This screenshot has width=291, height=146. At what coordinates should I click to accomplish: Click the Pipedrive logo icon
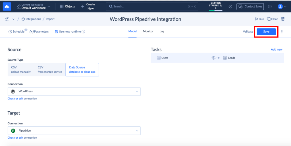[13, 131]
